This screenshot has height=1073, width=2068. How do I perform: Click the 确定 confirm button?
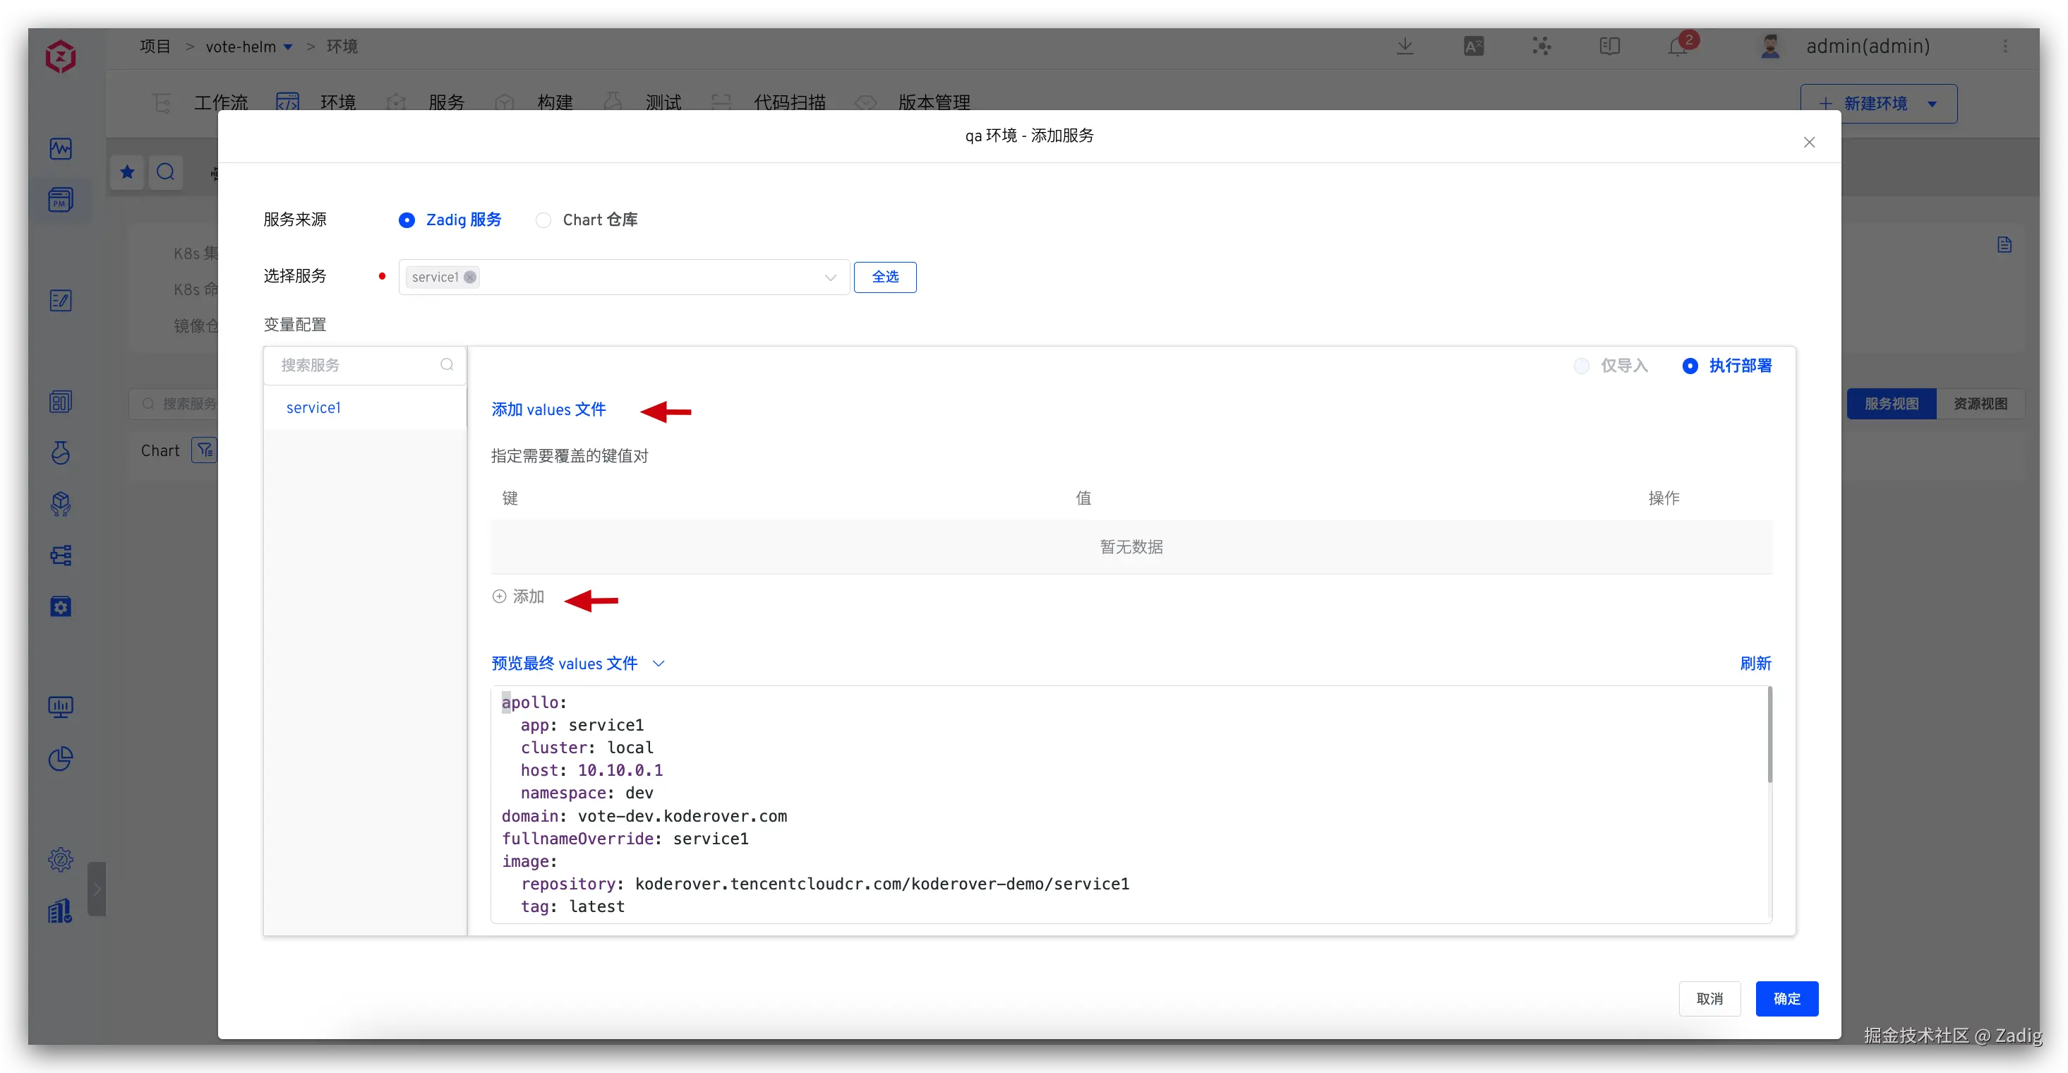1786,998
